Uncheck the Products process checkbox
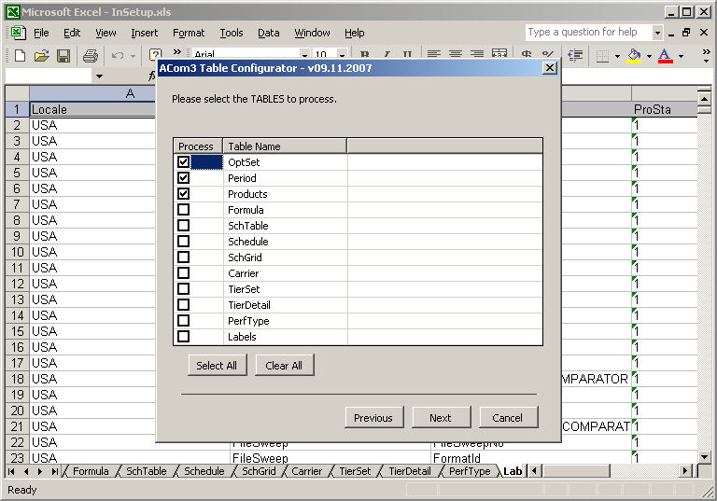 183,193
